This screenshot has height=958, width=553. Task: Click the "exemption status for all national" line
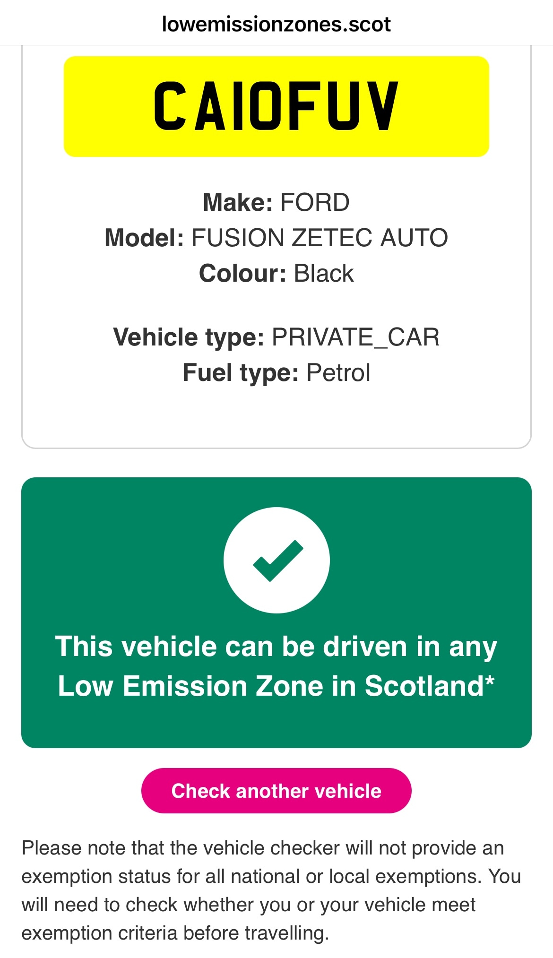tap(271, 876)
